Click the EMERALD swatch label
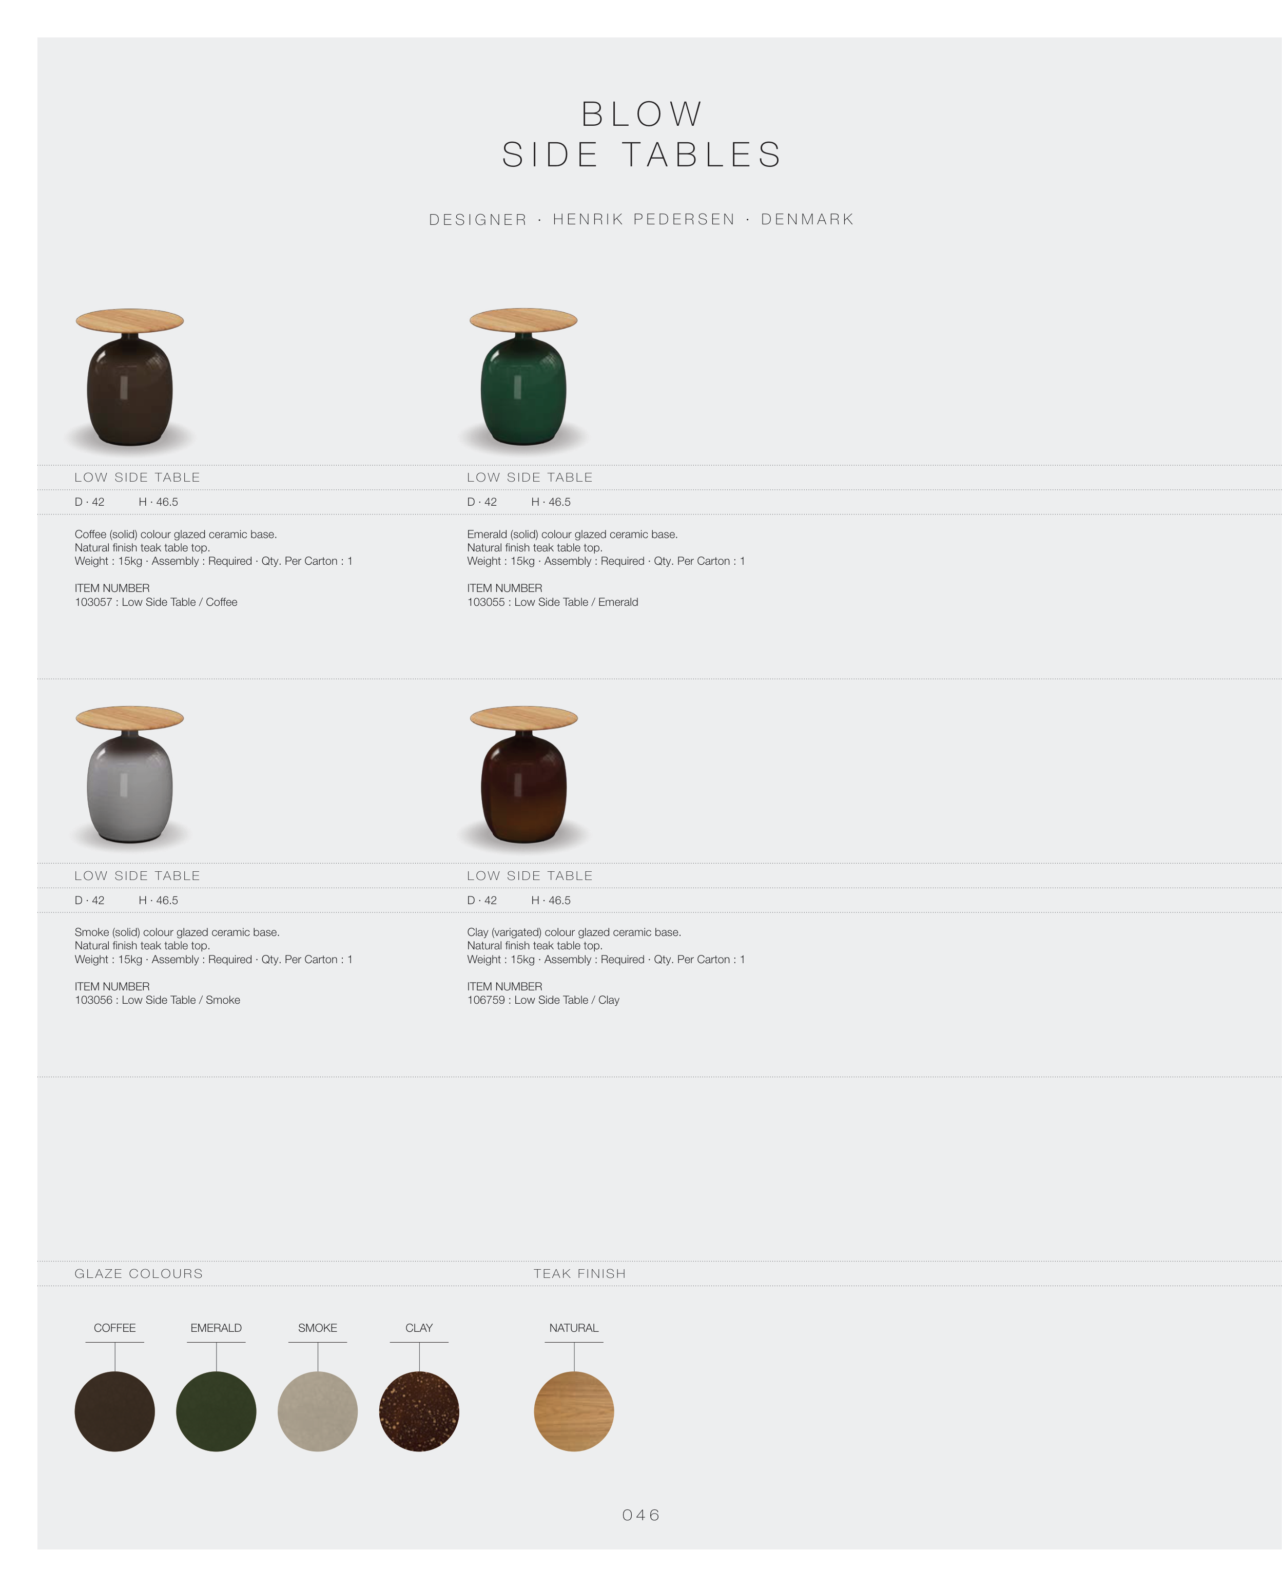Screen dimensions: 1282x1587 217,1328
